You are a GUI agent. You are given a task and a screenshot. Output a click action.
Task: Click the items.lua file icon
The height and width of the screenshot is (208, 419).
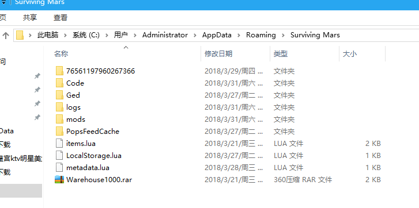(x=59, y=143)
